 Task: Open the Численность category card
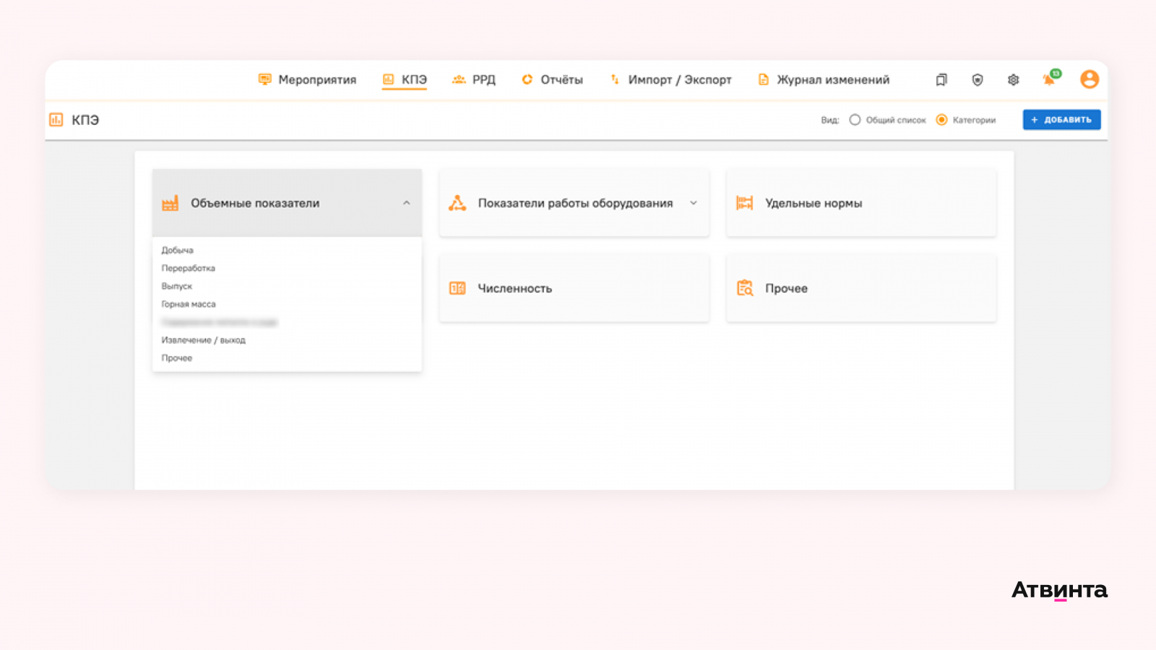pos(574,288)
